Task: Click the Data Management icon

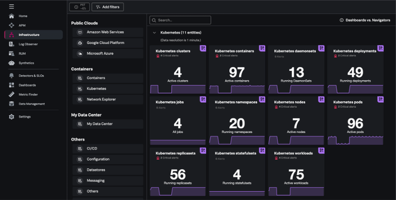Action: coord(12,104)
